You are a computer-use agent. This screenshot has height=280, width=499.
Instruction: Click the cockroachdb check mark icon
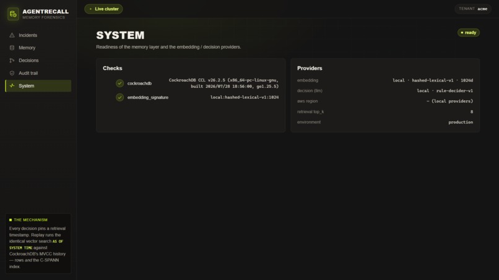(119, 83)
